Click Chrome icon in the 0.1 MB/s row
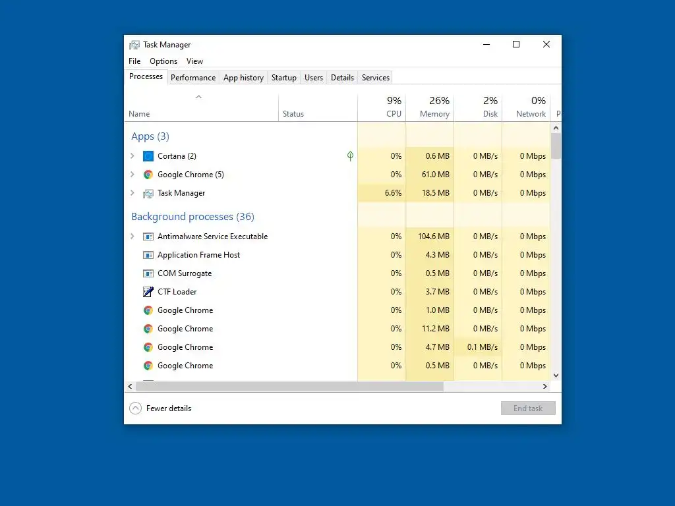The width and height of the screenshot is (675, 506). (x=148, y=347)
